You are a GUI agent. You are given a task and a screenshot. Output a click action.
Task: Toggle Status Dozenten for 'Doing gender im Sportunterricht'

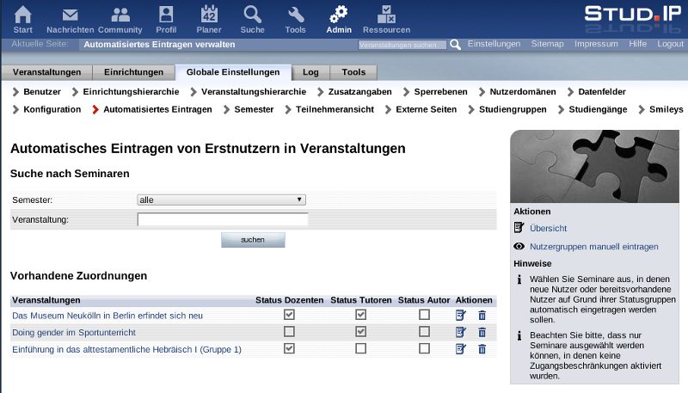[x=289, y=332]
